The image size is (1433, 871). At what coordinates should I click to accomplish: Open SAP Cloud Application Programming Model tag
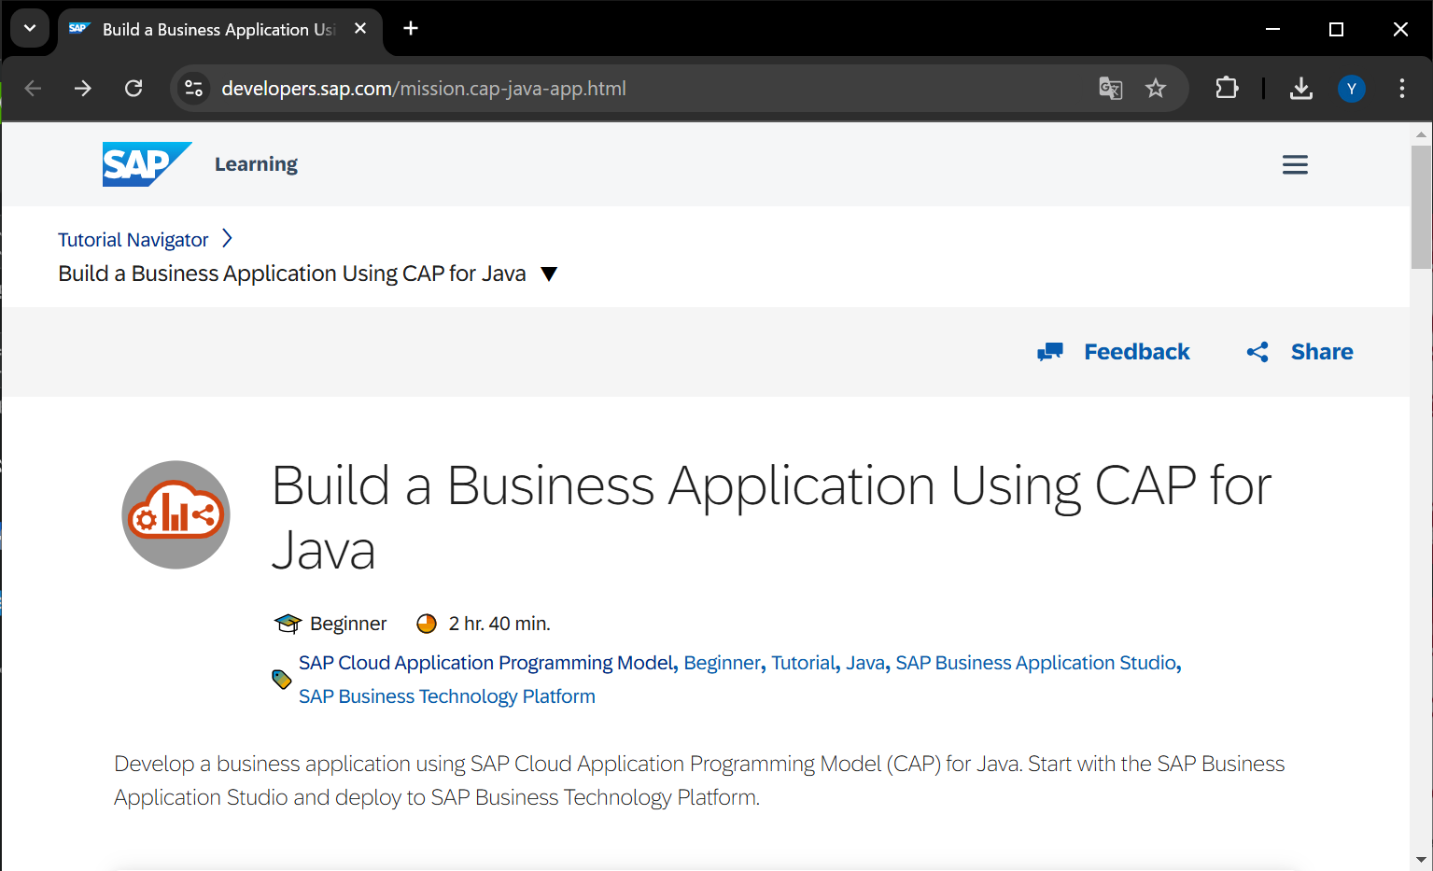click(x=485, y=663)
